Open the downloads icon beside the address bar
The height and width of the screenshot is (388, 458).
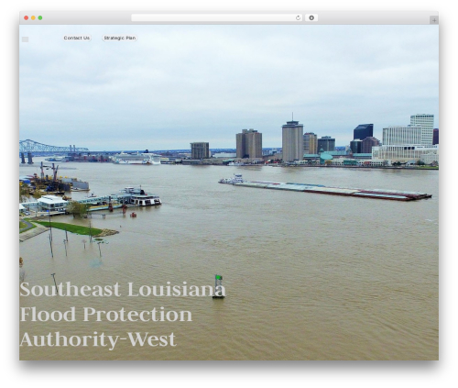311,18
